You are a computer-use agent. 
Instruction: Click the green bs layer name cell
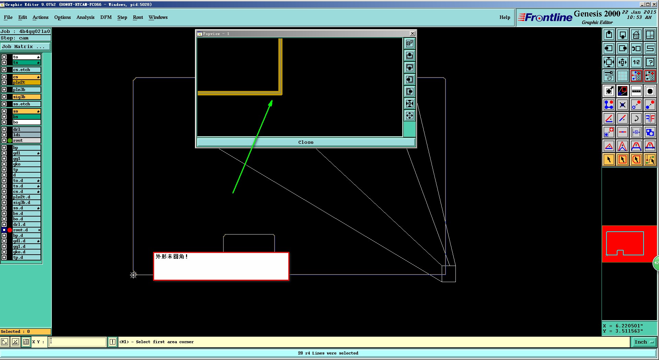click(27, 117)
